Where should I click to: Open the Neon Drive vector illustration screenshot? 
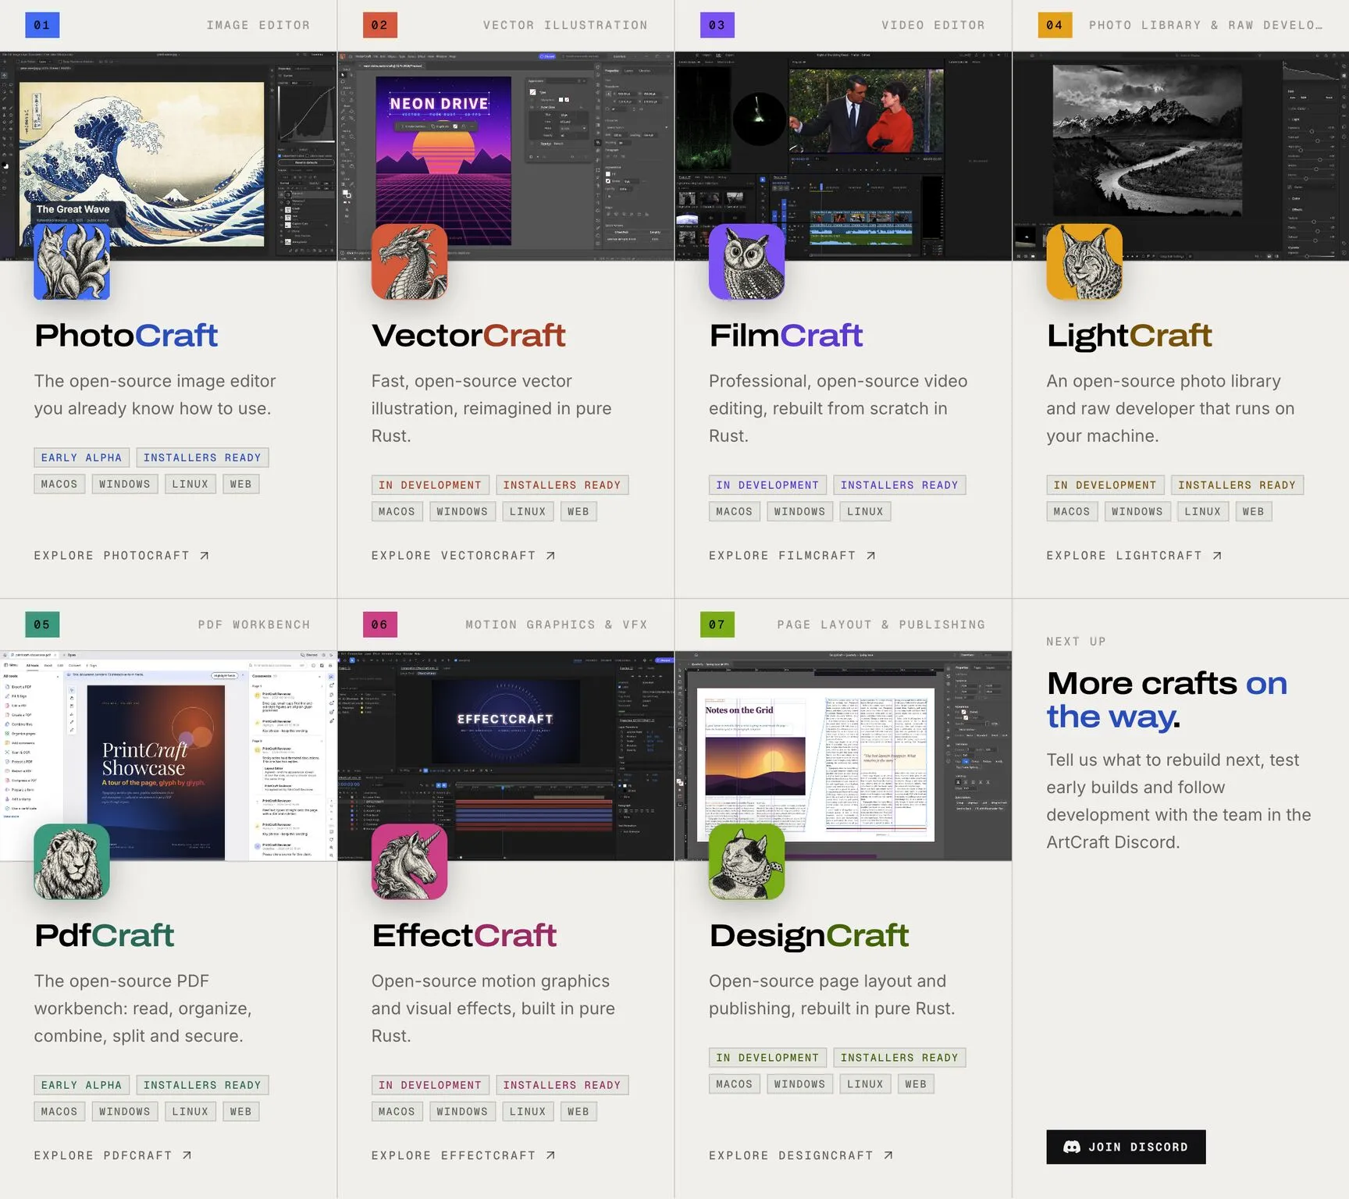(x=506, y=156)
